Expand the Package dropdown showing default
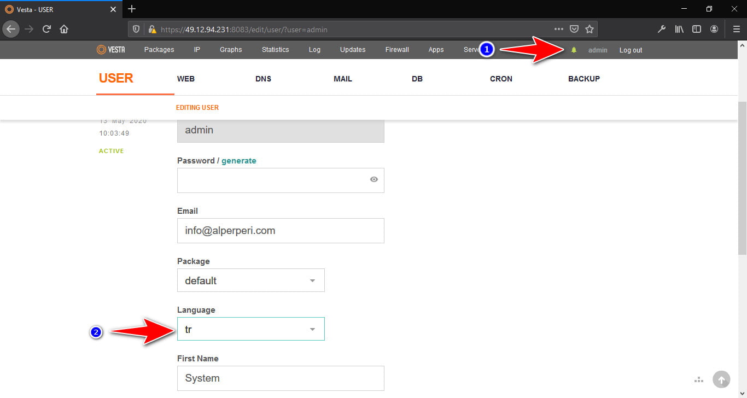This screenshot has width=747, height=398. tap(251, 280)
